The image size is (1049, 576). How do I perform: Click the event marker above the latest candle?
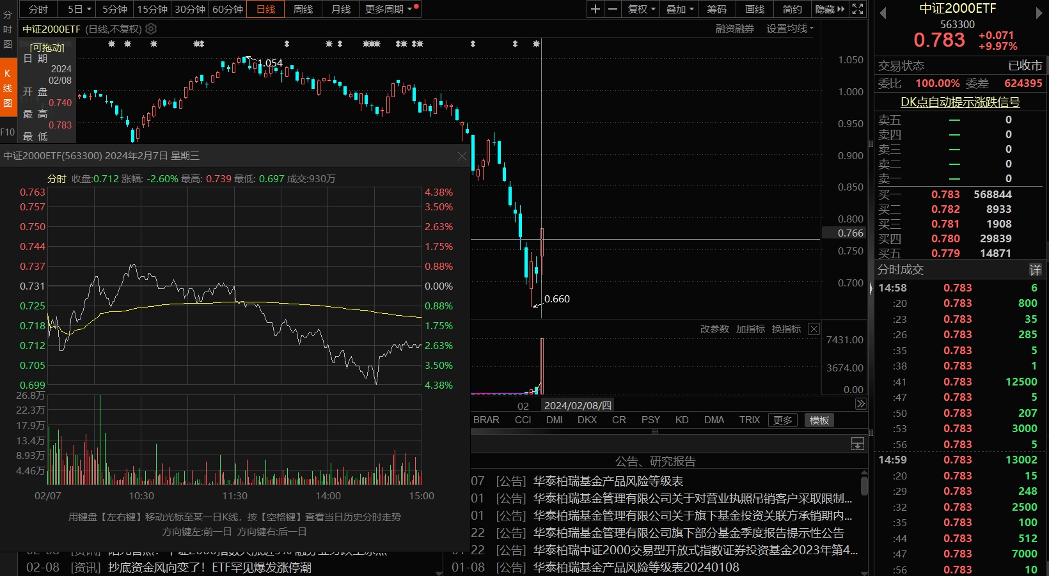tap(536, 44)
